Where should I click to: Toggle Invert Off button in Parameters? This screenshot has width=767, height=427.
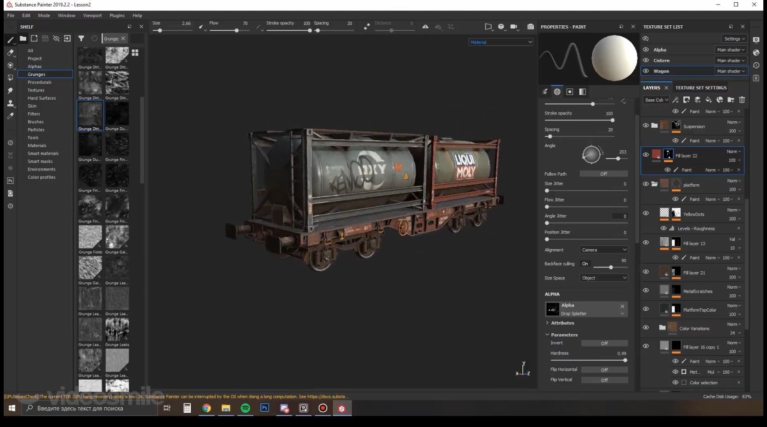604,343
